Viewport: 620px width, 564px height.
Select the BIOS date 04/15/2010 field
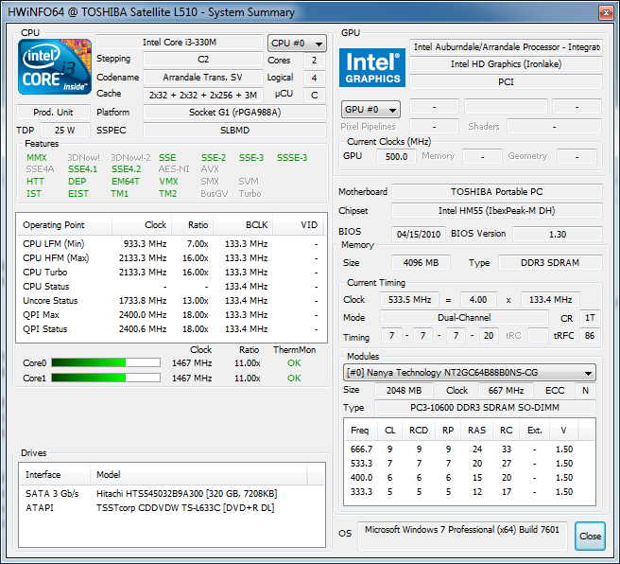coord(419,234)
